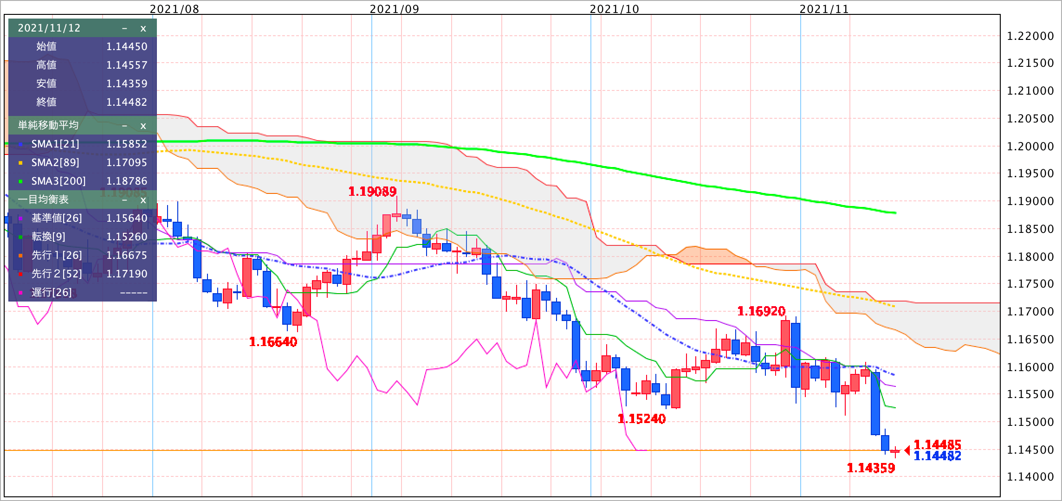This screenshot has height=501, width=1062.
Task: Click the 転換[9] value 1.15260
Action: (x=127, y=237)
